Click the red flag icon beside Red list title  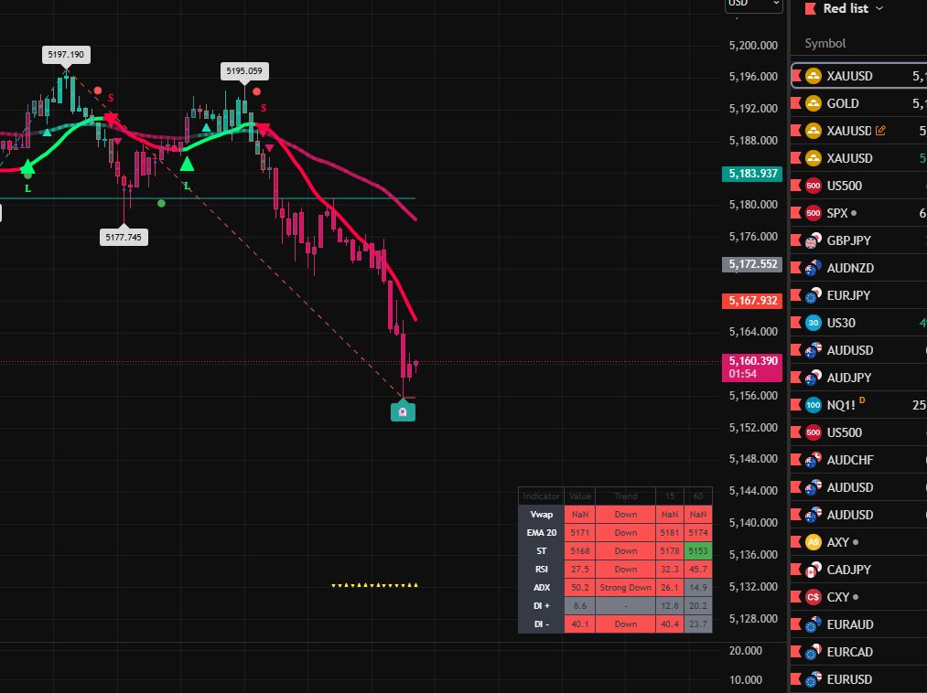point(809,8)
